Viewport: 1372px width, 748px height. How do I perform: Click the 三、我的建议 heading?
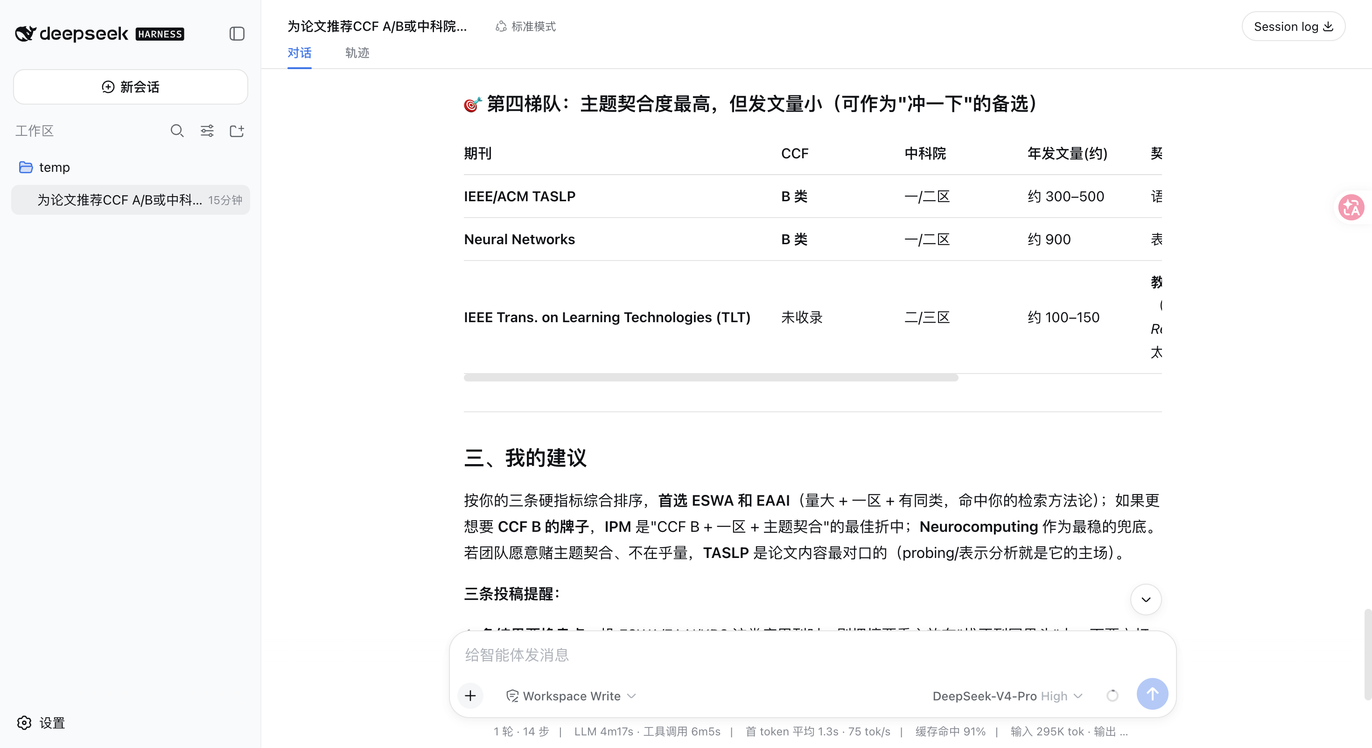tap(525, 458)
